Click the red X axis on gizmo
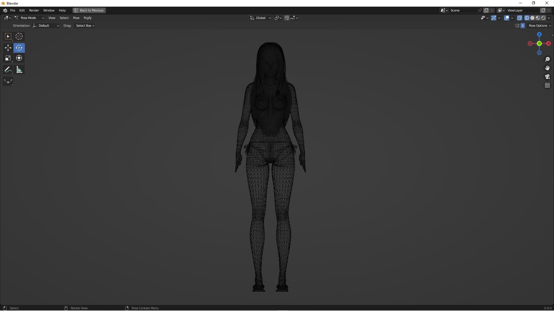 coord(549,43)
